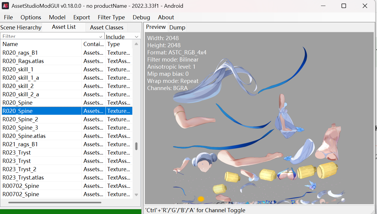Image resolution: width=377 pixels, height=214 pixels.
Task: Minimize the AssetStudioModGUI window
Action: tap(323, 6)
